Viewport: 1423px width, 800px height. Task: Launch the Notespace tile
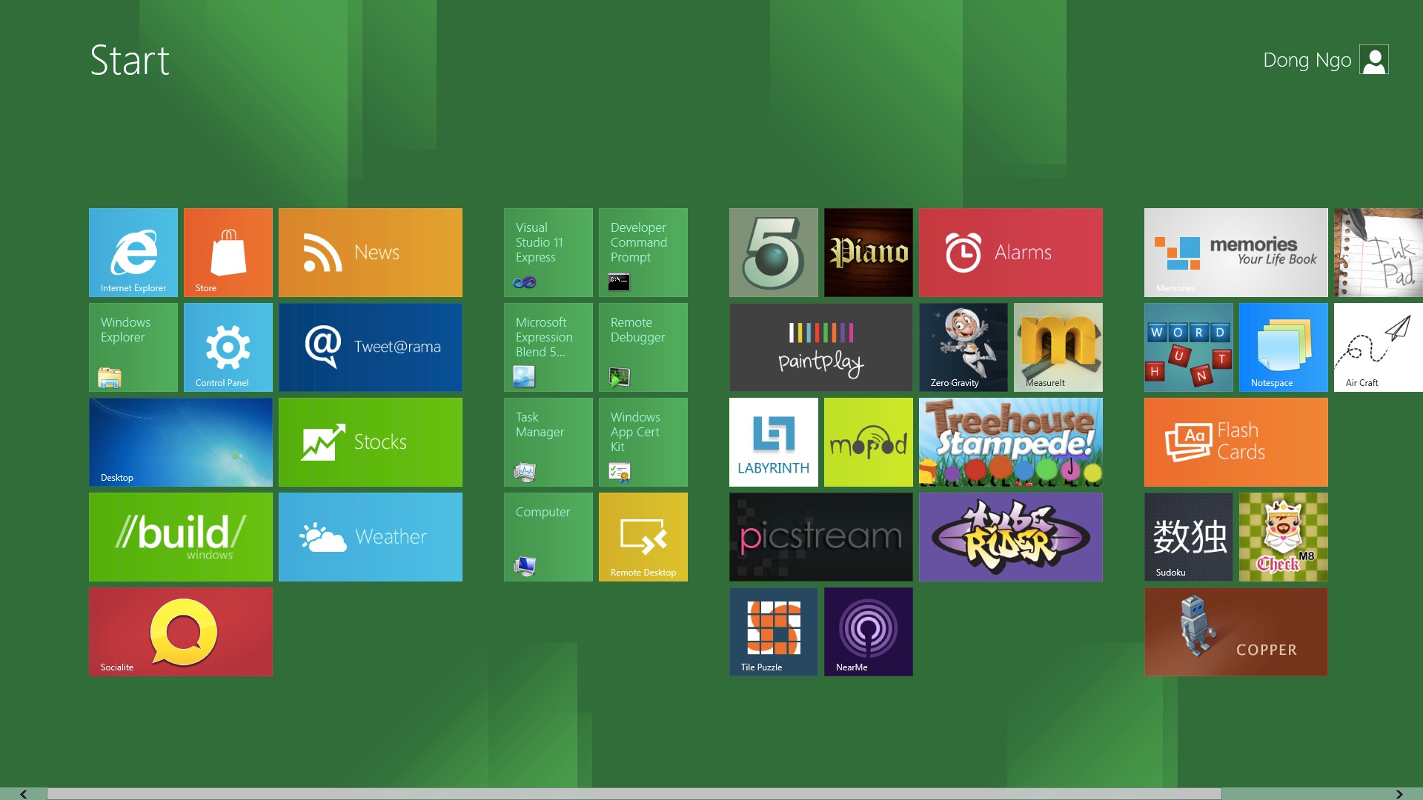(1284, 347)
